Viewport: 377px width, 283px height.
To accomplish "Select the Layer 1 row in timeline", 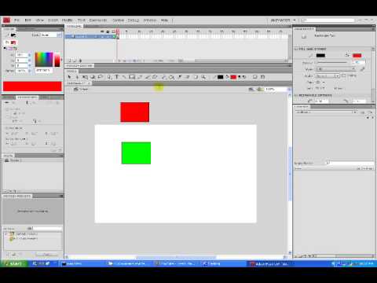I will pyautogui.click(x=90, y=37).
